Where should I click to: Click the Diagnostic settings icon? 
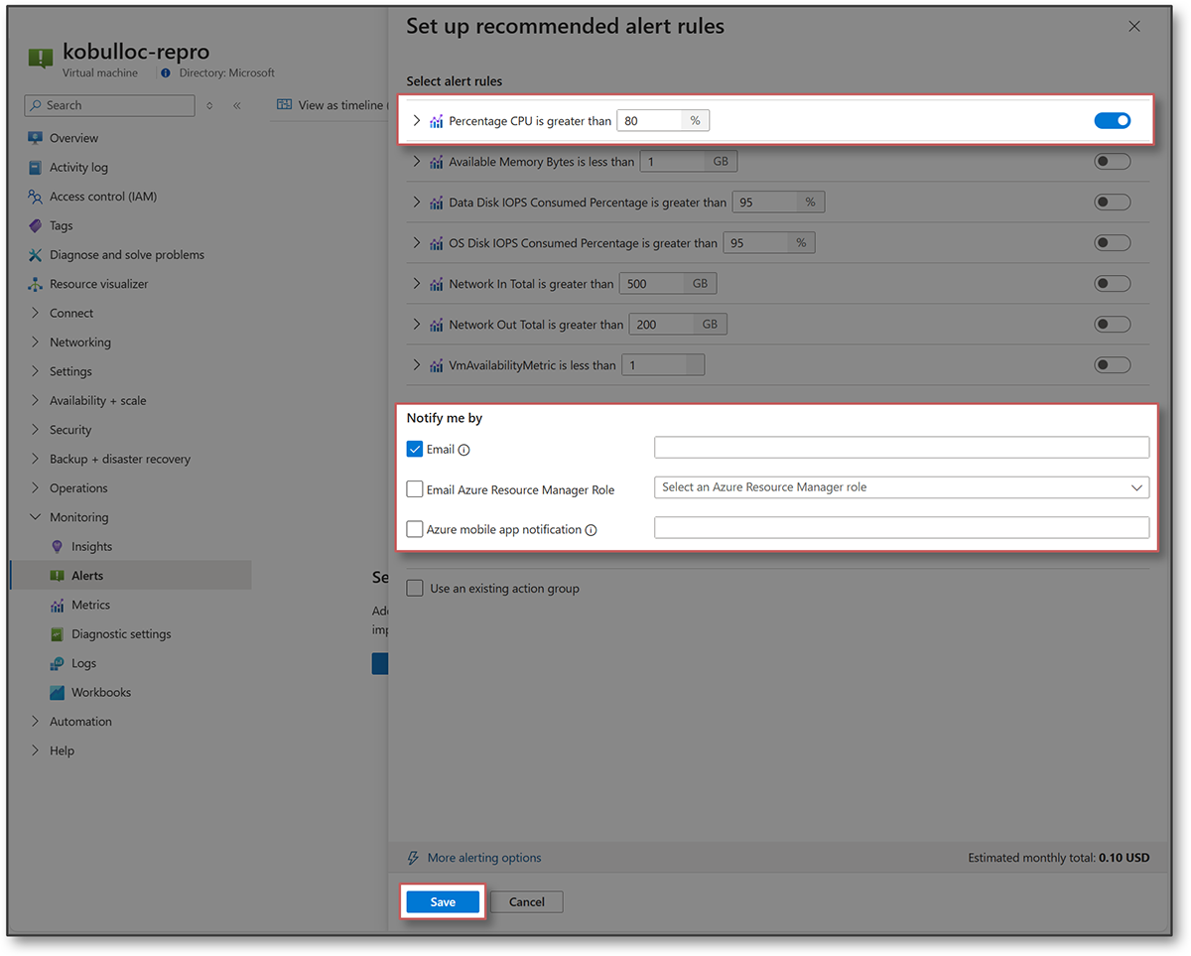click(x=57, y=633)
